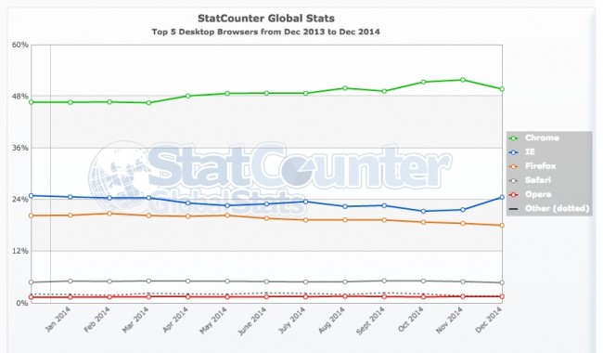Select the Chrome data point for Apr 2014
This screenshot has width=603, height=353.
pos(188,96)
